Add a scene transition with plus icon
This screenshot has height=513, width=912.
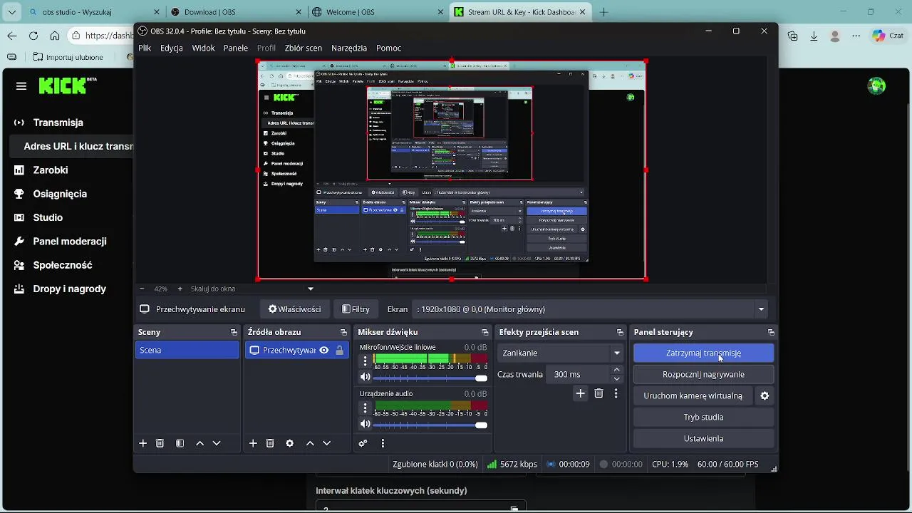coord(580,393)
